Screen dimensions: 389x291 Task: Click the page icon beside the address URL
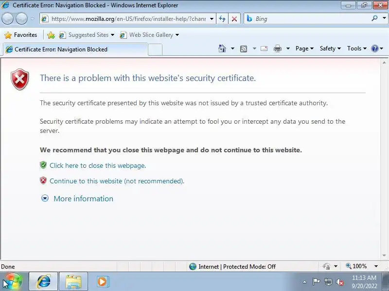click(45, 19)
